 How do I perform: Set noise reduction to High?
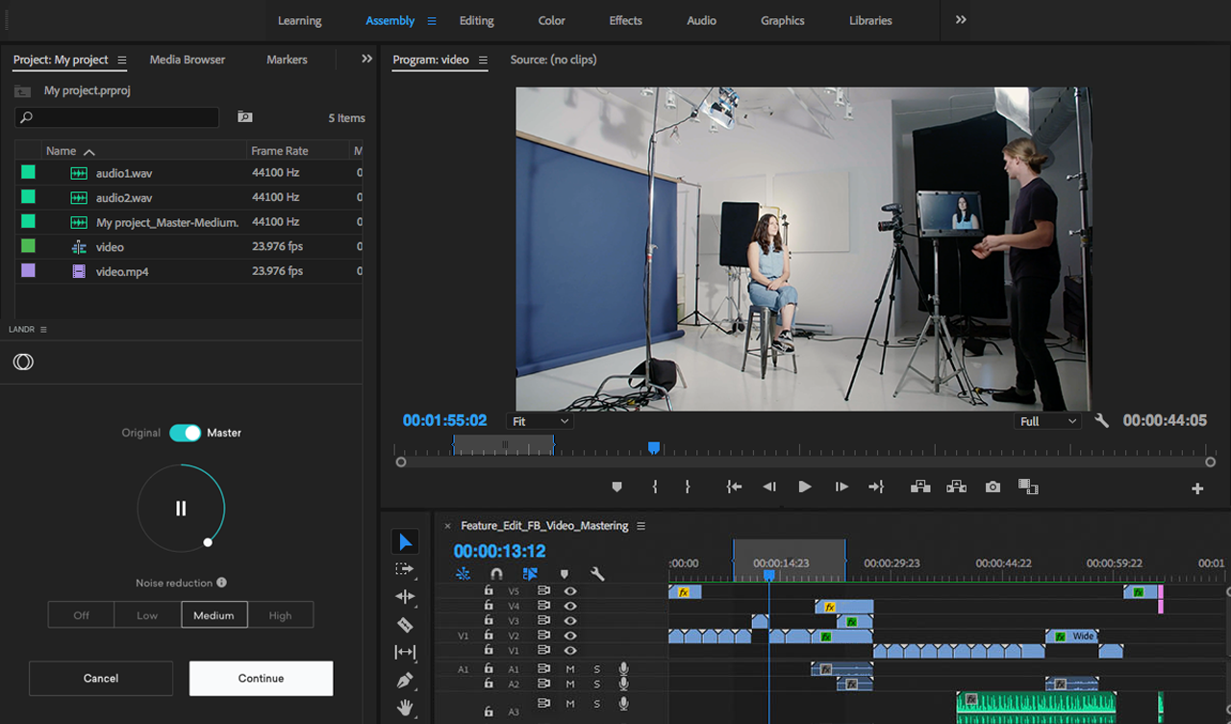[280, 615]
